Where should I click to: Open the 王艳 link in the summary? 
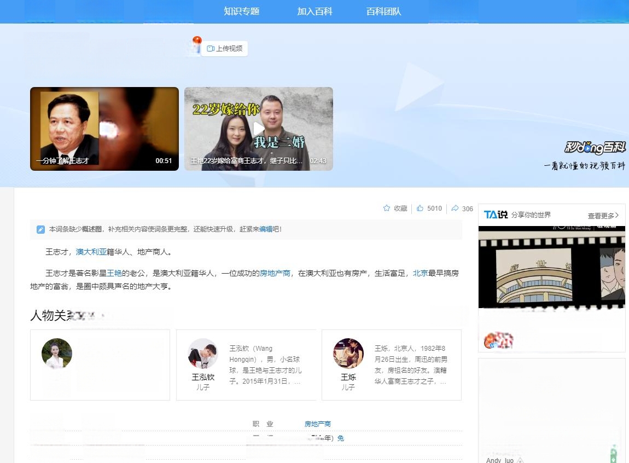pos(114,273)
